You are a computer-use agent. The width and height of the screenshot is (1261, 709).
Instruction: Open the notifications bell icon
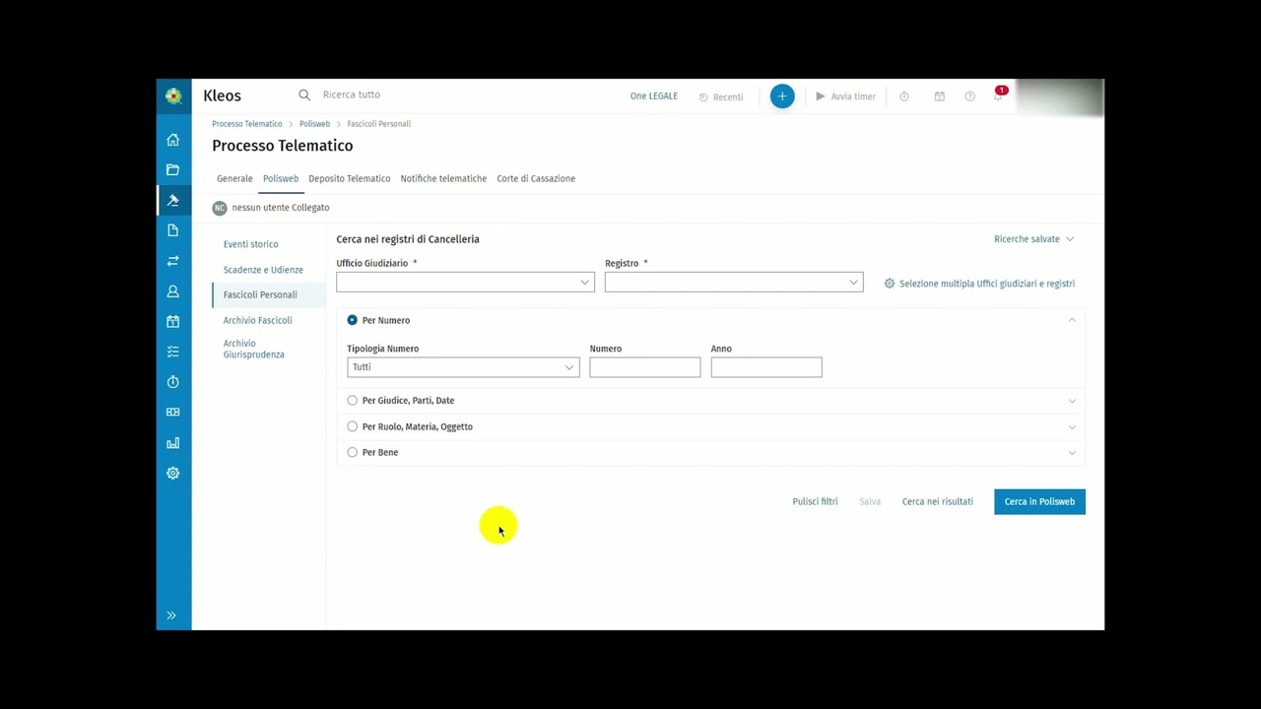(998, 96)
